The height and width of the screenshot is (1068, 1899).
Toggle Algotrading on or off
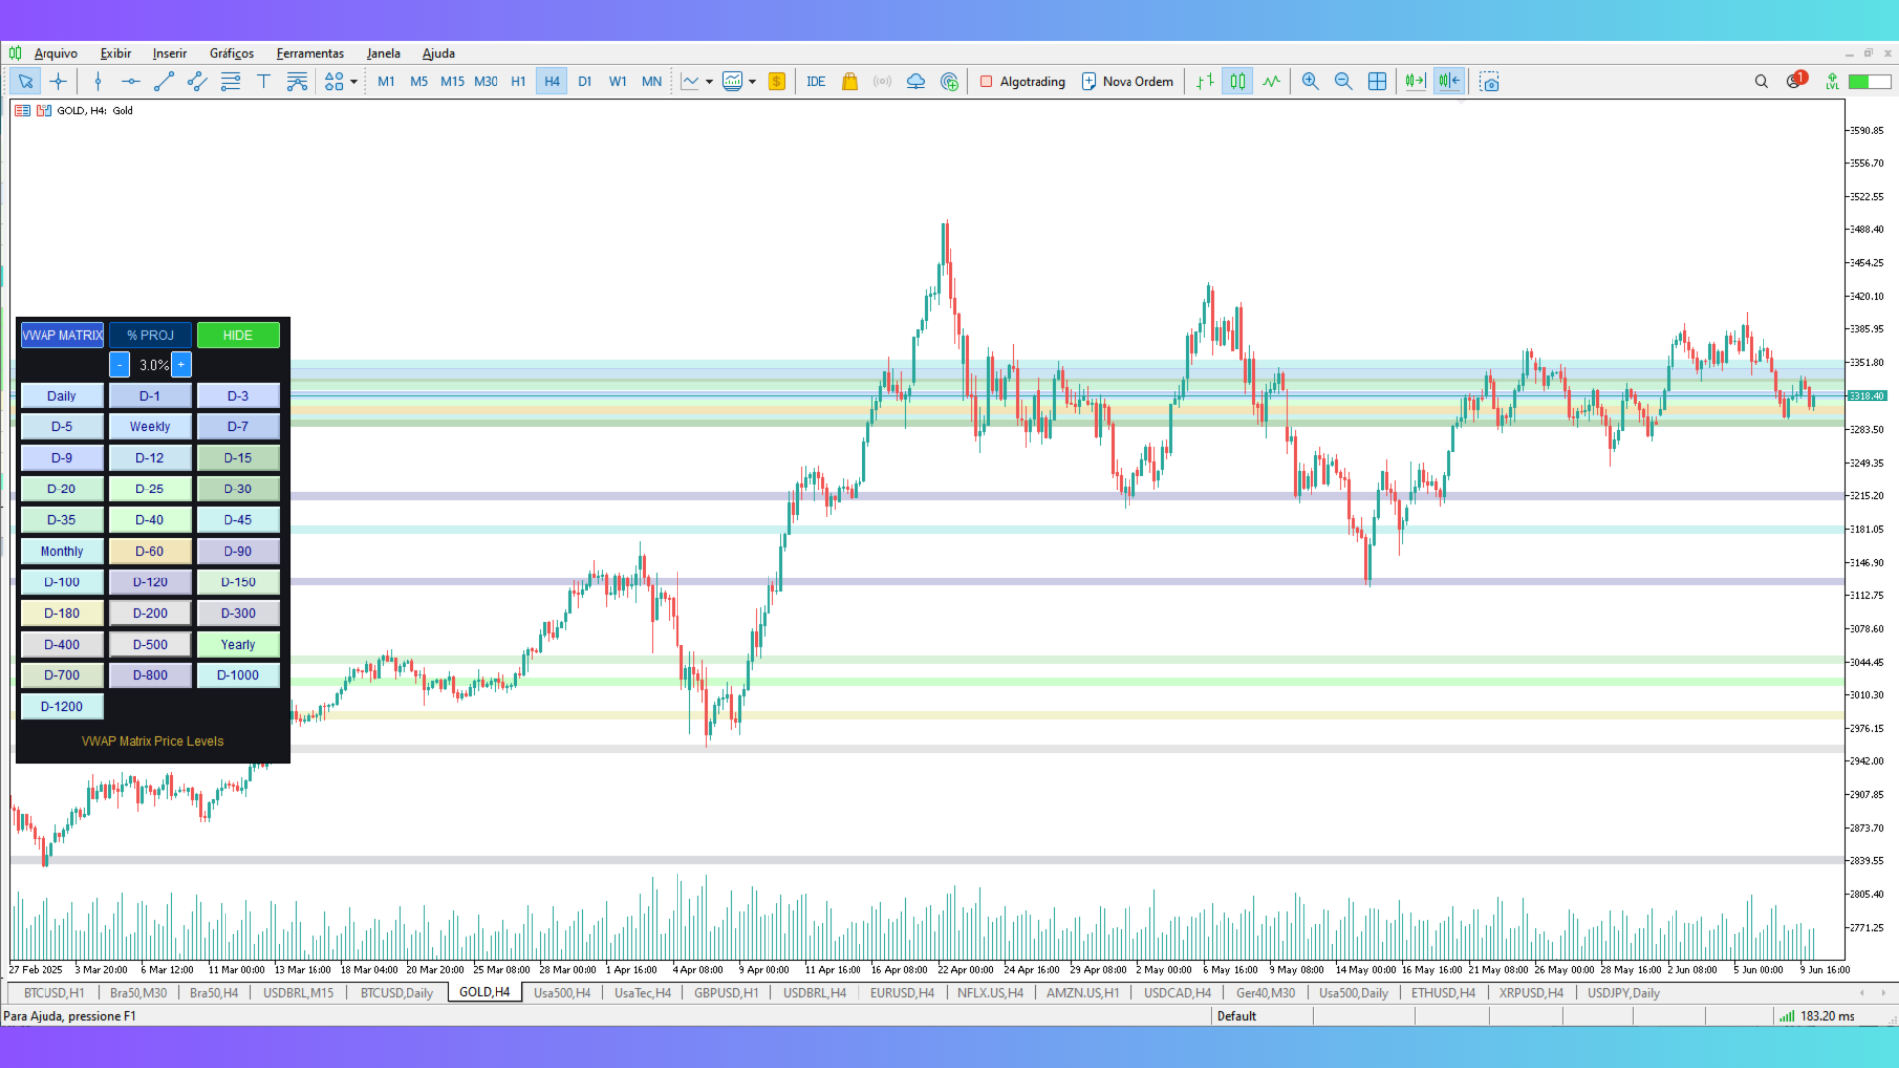pos(1023,82)
